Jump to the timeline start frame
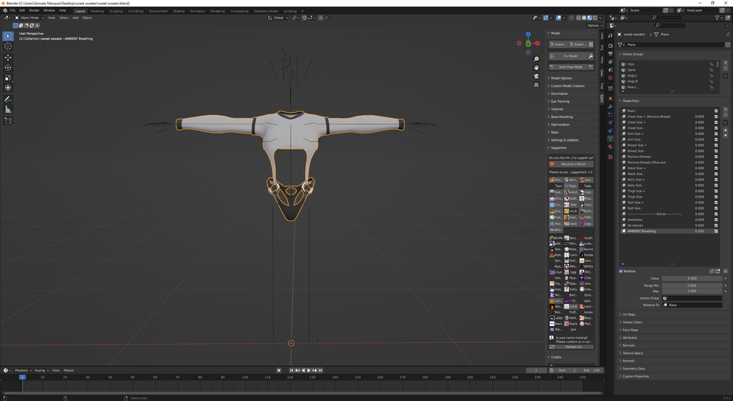This screenshot has height=401, width=733. (x=291, y=370)
